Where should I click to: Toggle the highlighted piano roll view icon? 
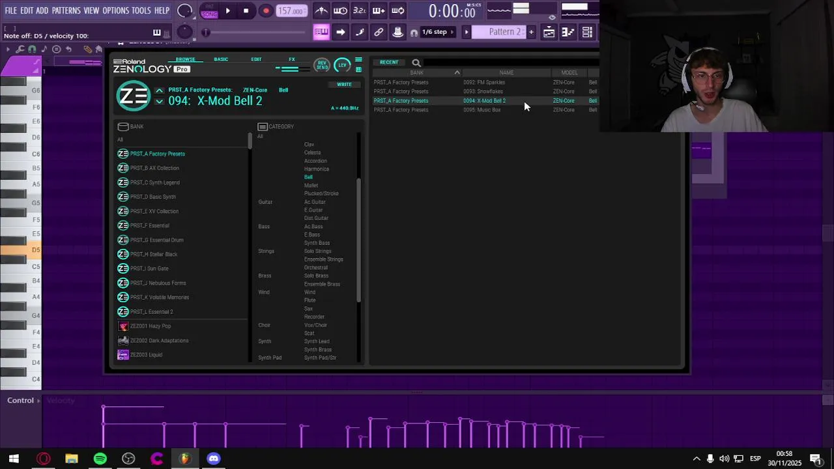pyautogui.click(x=321, y=32)
